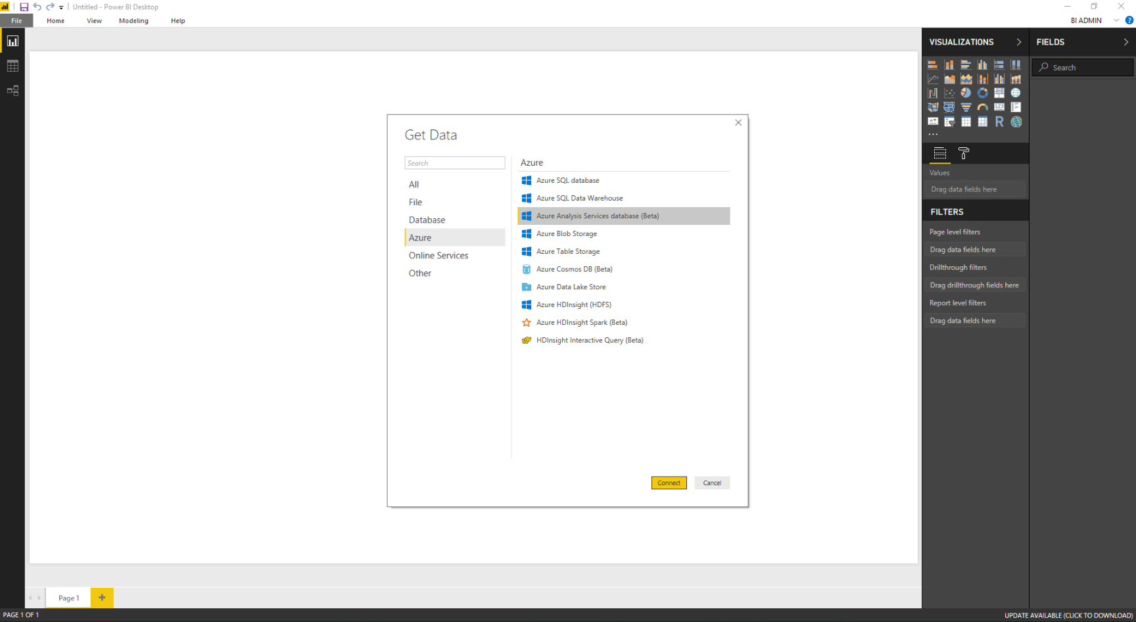1136x622 pixels.
Task: Select the ArcGIS Maps visualization
Action: 1016,122
